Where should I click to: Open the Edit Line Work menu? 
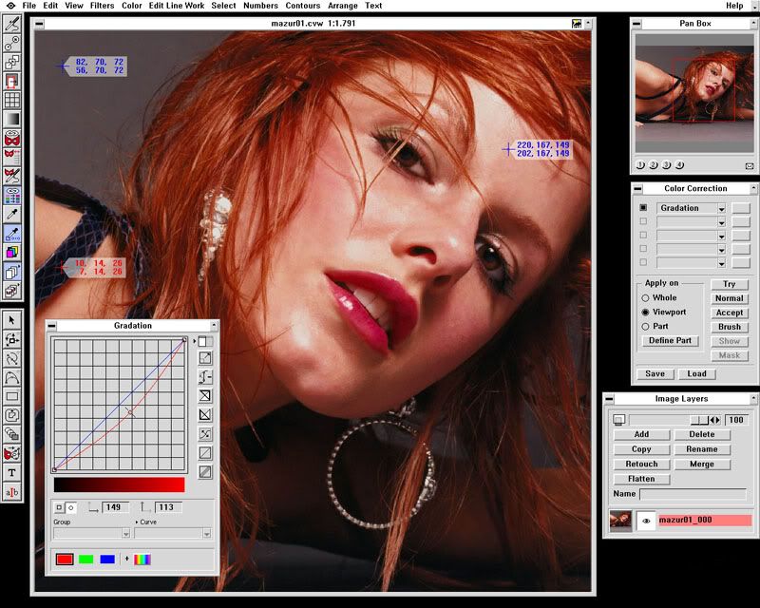(177, 6)
